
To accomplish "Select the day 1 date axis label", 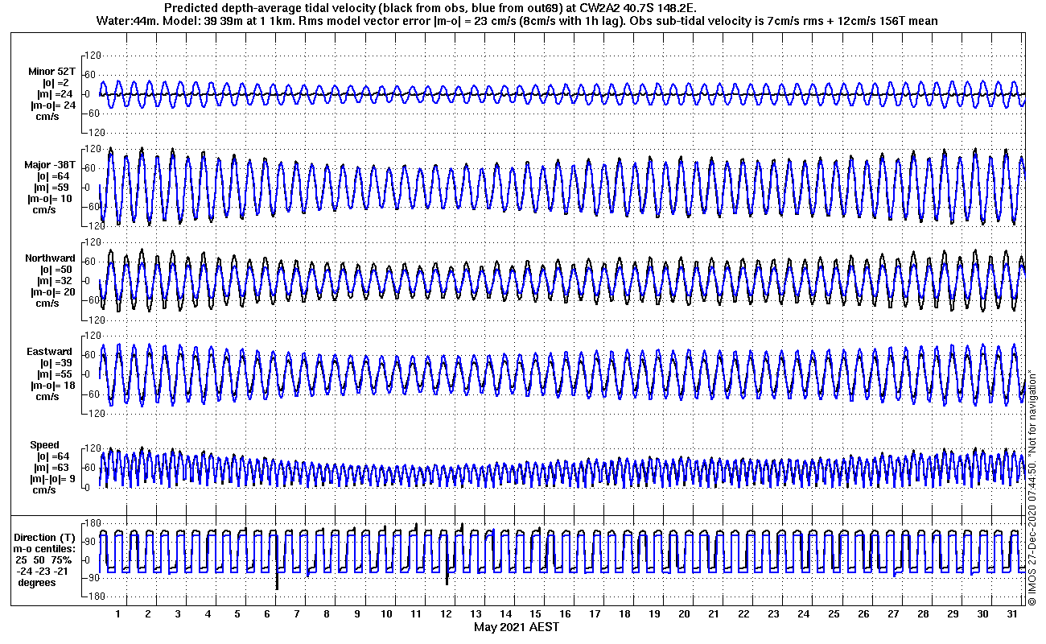I will pyautogui.click(x=118, y=614).
